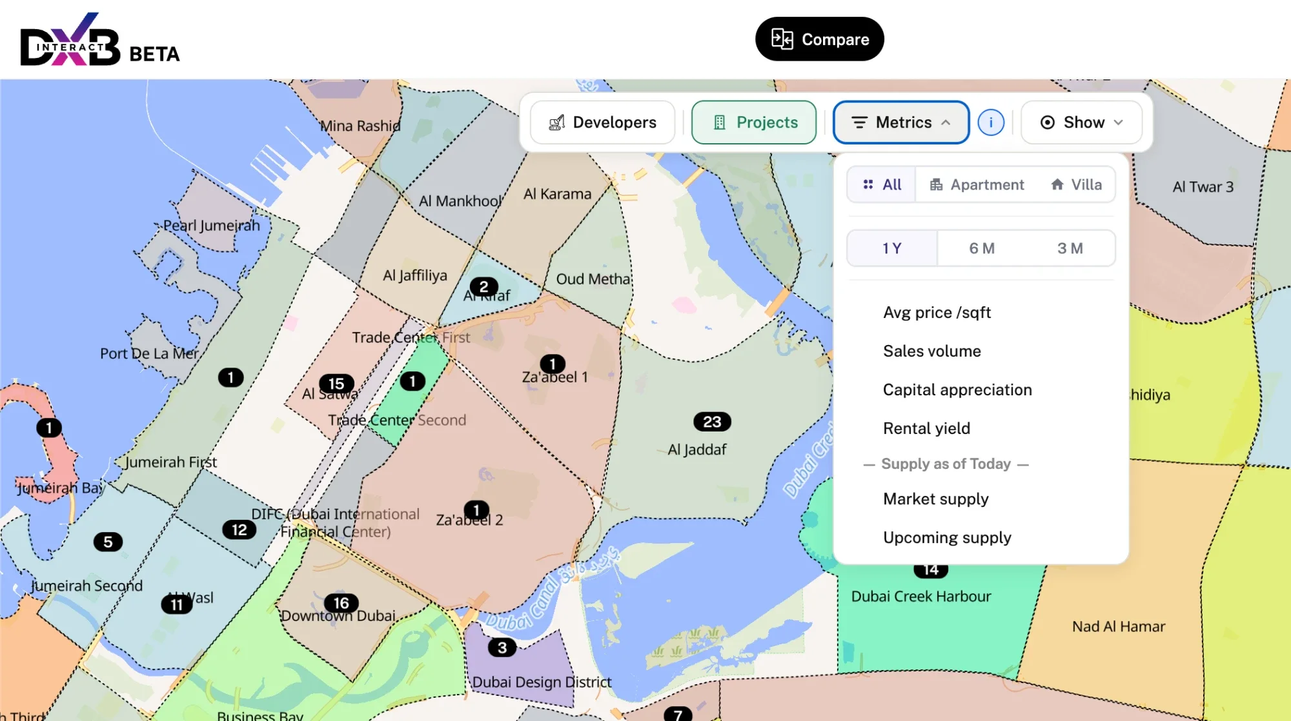
Task: Select Rental yield metric
Action: click(x=926, y=429)
